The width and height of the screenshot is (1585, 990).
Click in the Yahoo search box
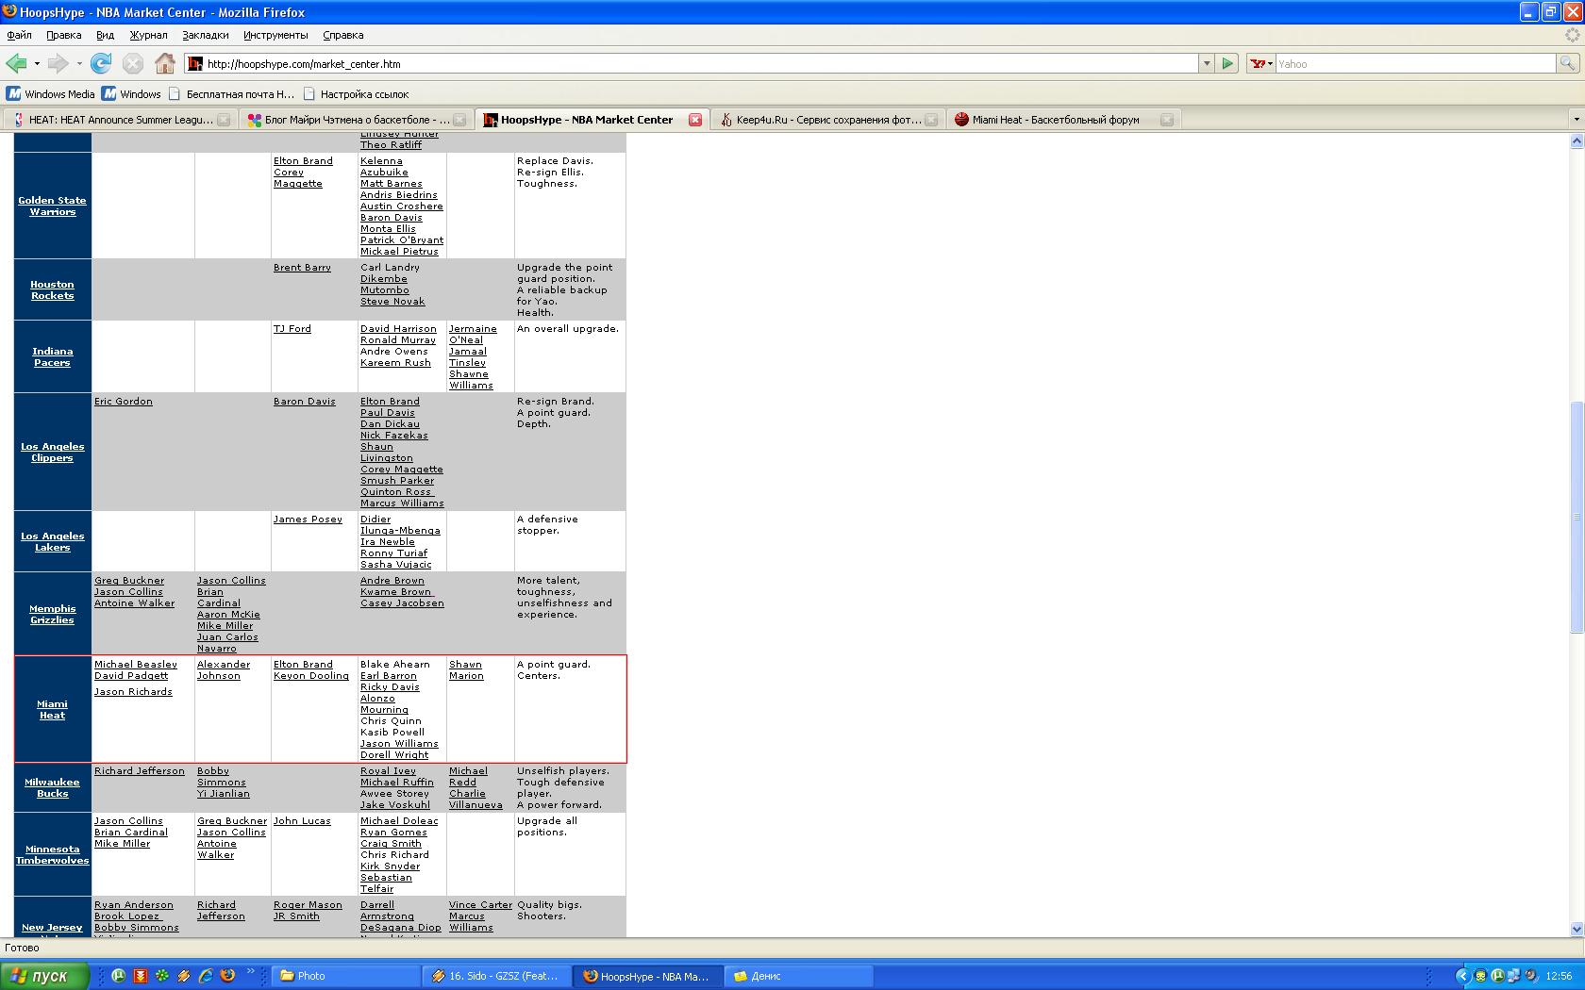tap(1415, 63)
